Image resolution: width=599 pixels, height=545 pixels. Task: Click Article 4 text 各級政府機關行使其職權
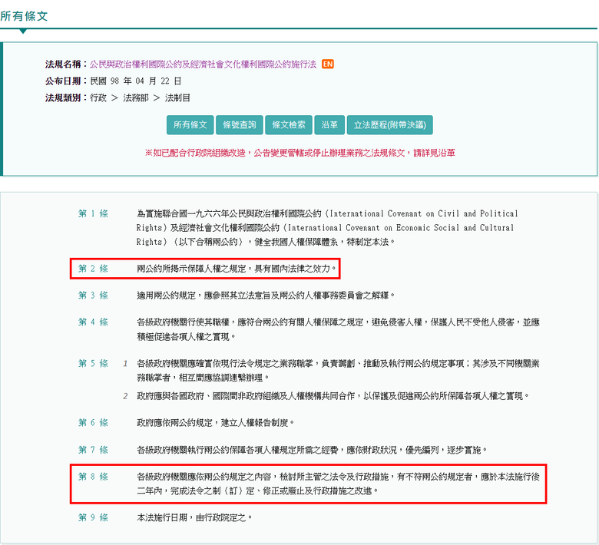click(x=183, y=322)
